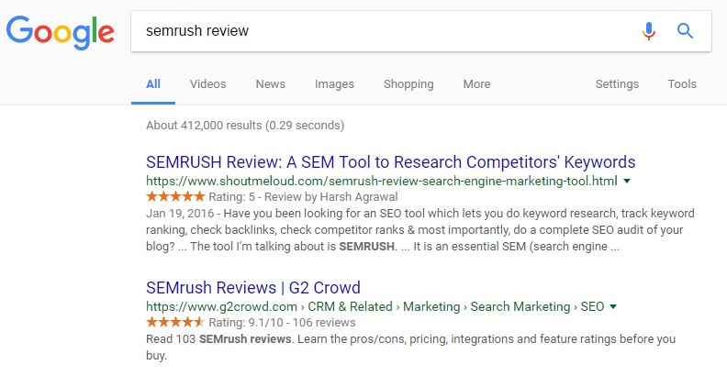Open the Shopping results tab
Viewport: 727px width, 376px height.
pyautogui.click(x=408, y=84)
